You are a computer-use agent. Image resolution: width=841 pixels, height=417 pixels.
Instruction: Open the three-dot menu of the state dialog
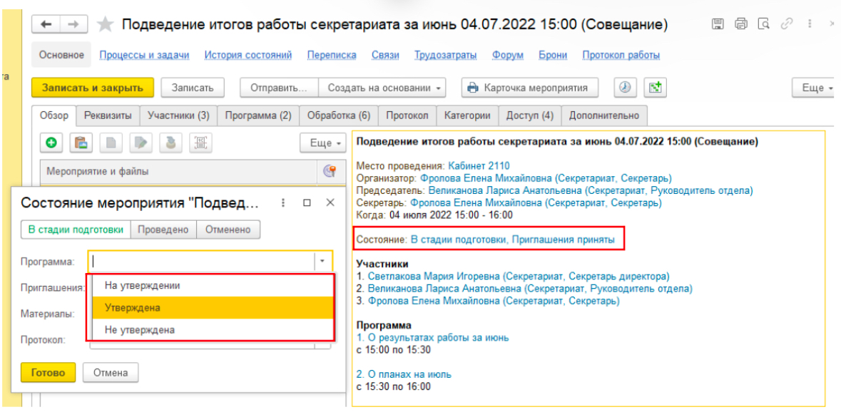[x=284, y=202]
